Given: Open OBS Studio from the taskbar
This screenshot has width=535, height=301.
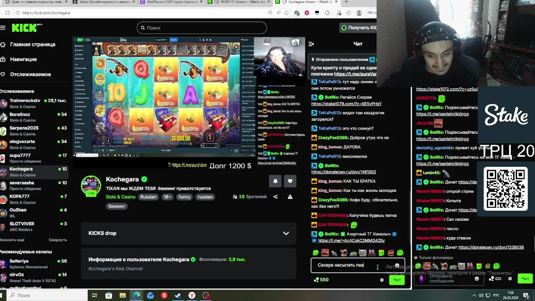Looking at the screenshot, I should tap(206, 296).
